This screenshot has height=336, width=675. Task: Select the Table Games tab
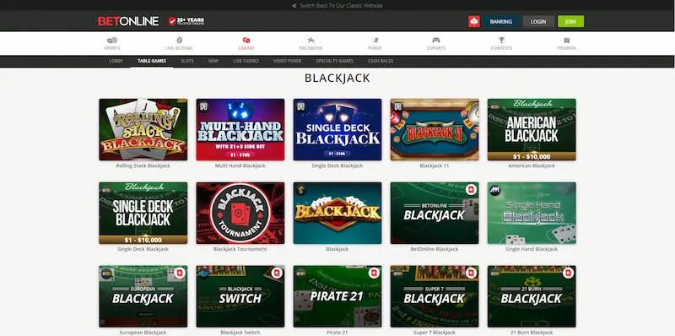[x=152, y=61]
